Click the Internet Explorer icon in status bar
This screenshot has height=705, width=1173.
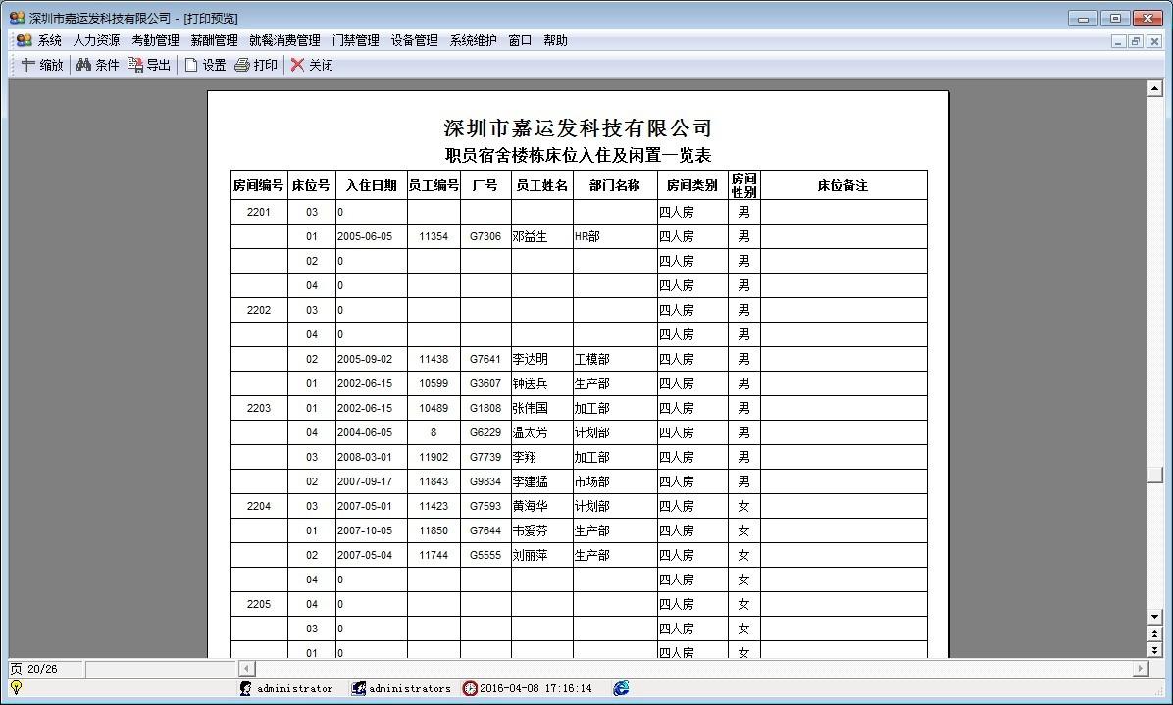pyautogui.click(x=621, y=688)
